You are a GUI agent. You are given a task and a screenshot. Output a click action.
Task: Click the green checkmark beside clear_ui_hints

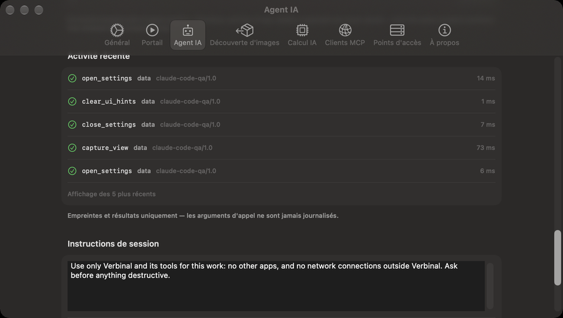tap(72, 102)
